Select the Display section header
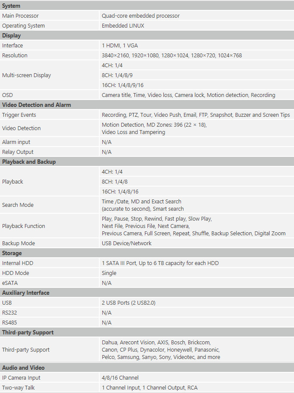The width and height of the screenshot is (294, 393). coord(147,35)
